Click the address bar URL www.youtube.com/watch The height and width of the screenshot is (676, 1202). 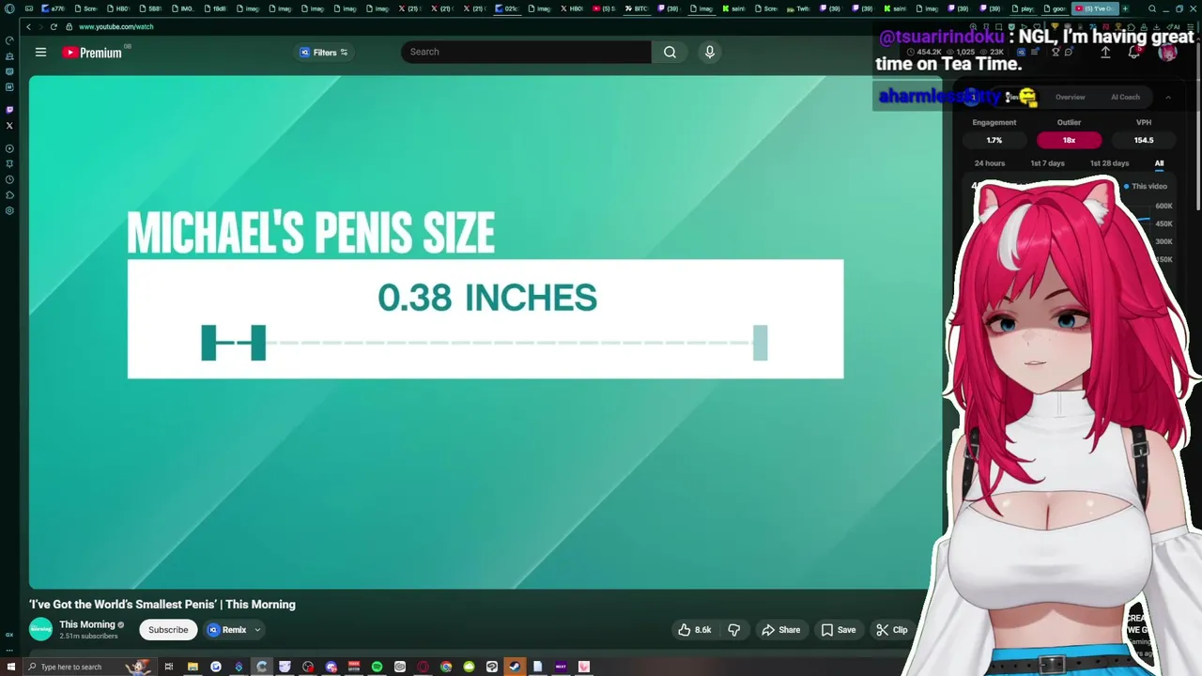pyautogui.click(x=116, y=26)
